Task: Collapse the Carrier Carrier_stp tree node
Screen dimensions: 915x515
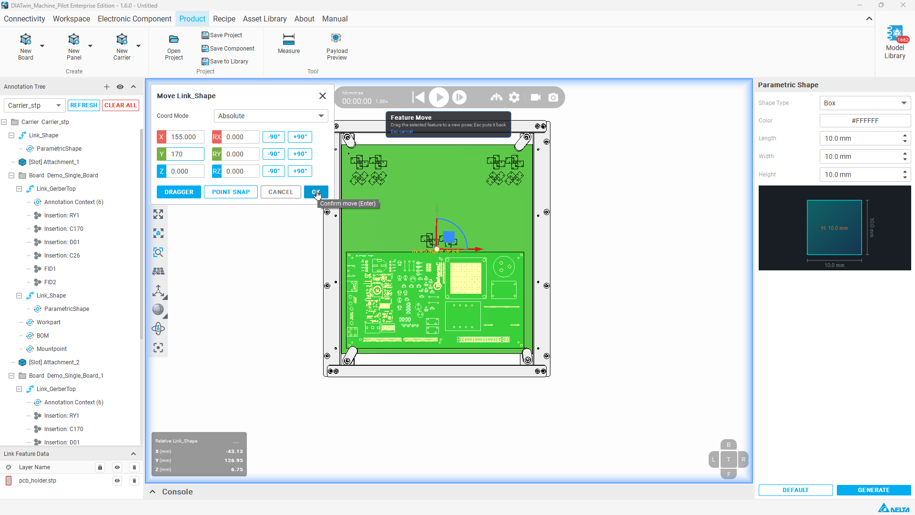Action: (x=4, y=122)
